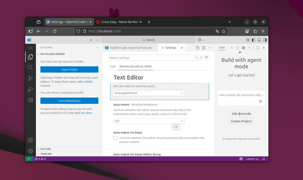The width and height of the screenshot is (303, 180).
Task: Open the Source Control view
Action: coord(30,78)
